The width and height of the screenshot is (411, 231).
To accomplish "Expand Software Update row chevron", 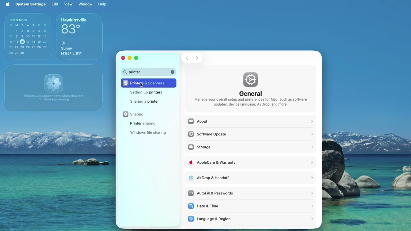I will [312, 134].
